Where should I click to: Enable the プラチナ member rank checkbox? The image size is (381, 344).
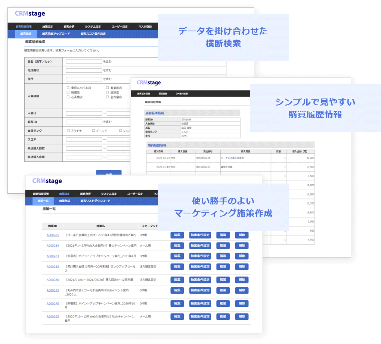tap(68, 131)
